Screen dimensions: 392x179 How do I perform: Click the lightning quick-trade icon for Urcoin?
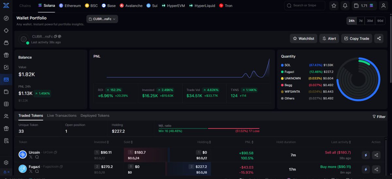pos(366,155)
